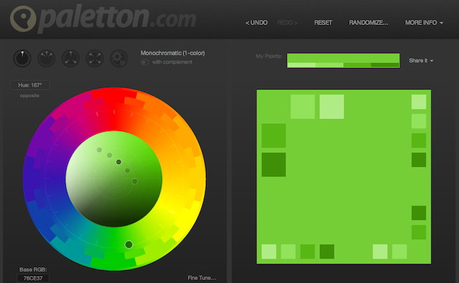459x283 pixels.
Task: Click the dark shade dot inside the wheel
Action: (135, 181)
